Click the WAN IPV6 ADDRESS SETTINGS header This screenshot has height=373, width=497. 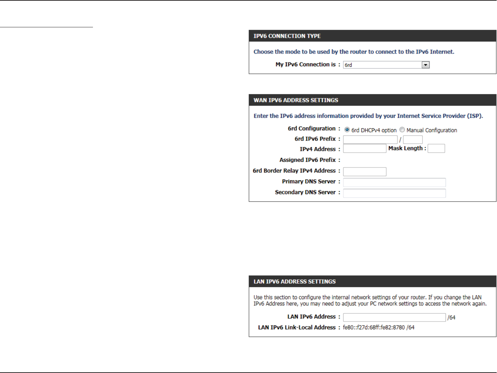[372, 100]
